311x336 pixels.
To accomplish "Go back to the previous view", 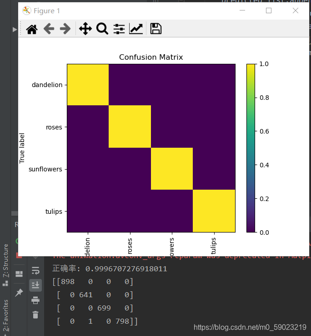I will (49, 29).
